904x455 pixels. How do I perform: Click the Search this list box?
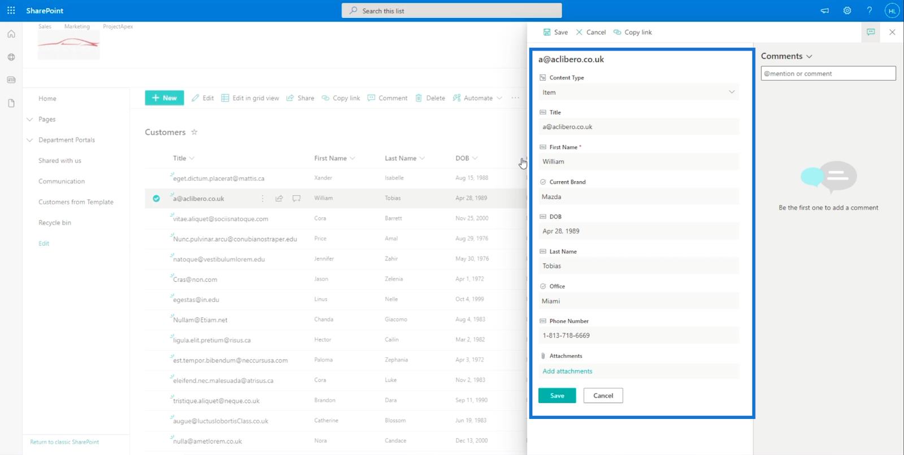[451, 11]
